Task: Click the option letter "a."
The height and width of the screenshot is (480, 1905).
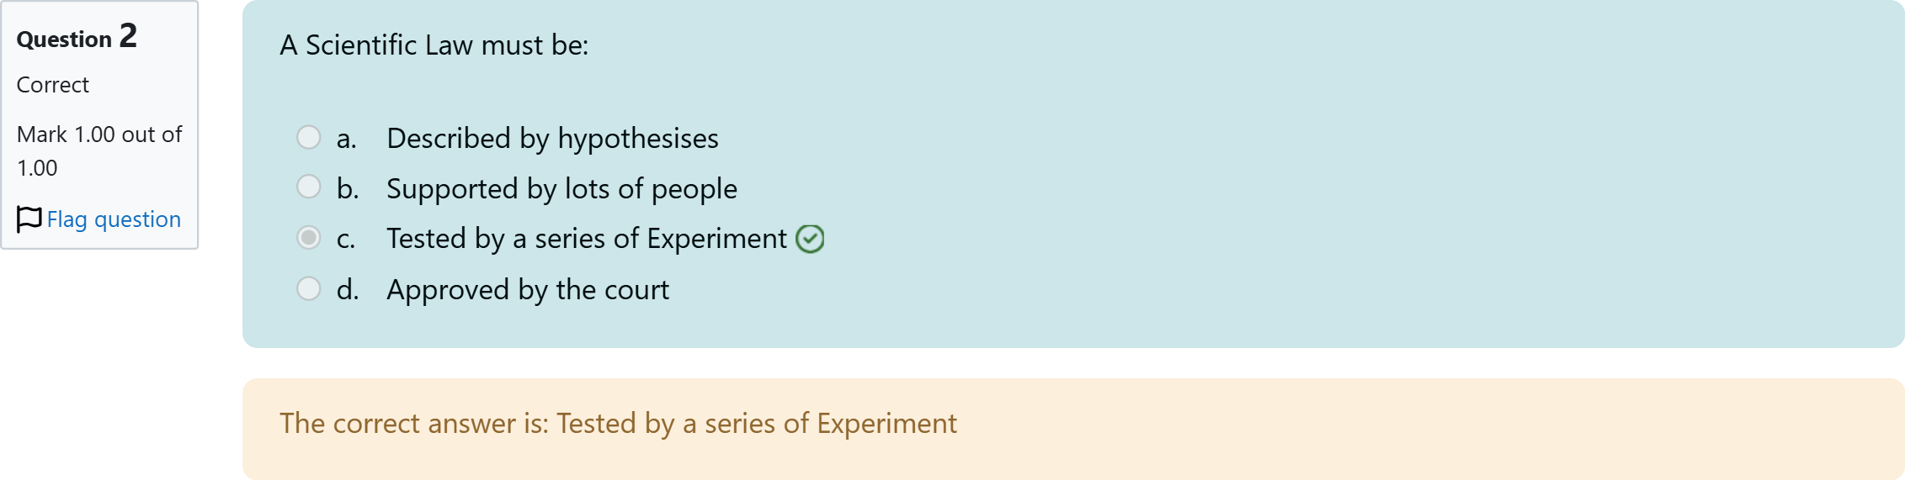Action: pyautogui.click(x=346, y=139)
